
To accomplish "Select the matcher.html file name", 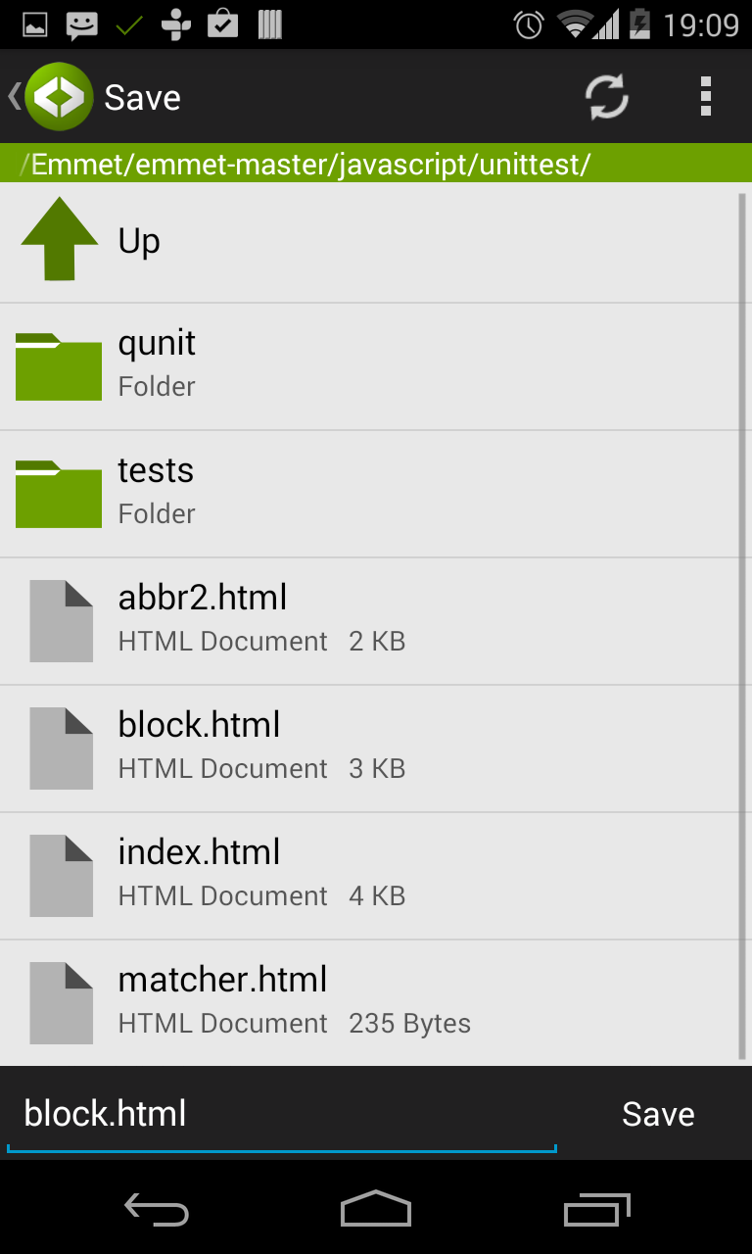I will coord(222,980).
